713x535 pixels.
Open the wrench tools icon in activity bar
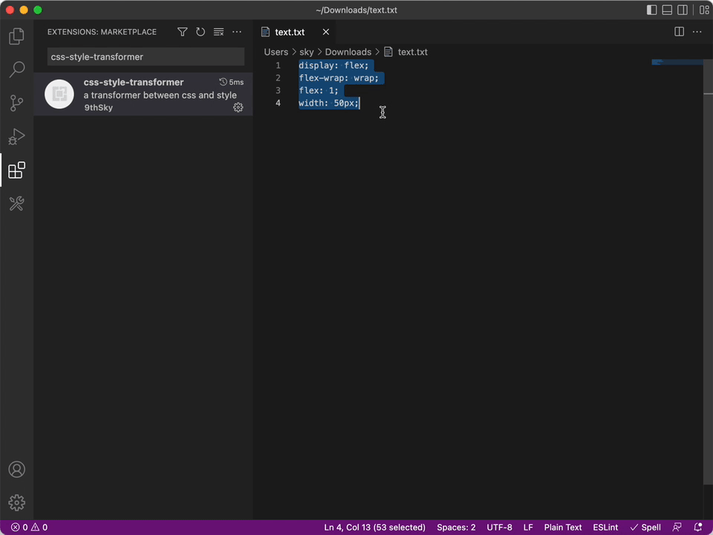16,204
